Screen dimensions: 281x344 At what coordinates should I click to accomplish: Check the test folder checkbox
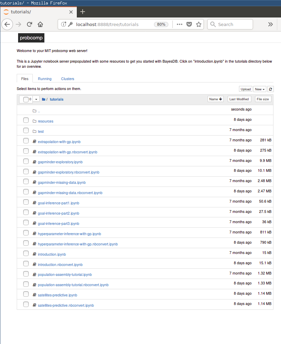click(x=26, y=130)
